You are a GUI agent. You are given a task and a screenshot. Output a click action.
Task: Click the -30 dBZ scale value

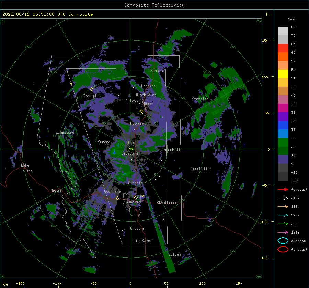click(x=294, y=181)
